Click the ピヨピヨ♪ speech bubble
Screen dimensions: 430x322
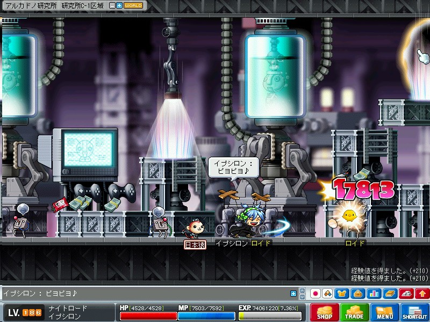pyautogui.click(x=233, y=167)
